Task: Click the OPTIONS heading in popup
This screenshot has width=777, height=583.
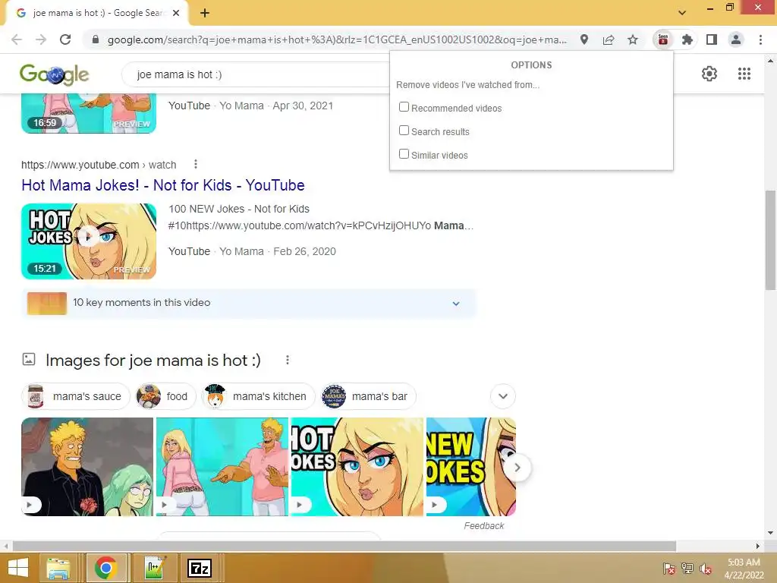Action: click(531, 65)
